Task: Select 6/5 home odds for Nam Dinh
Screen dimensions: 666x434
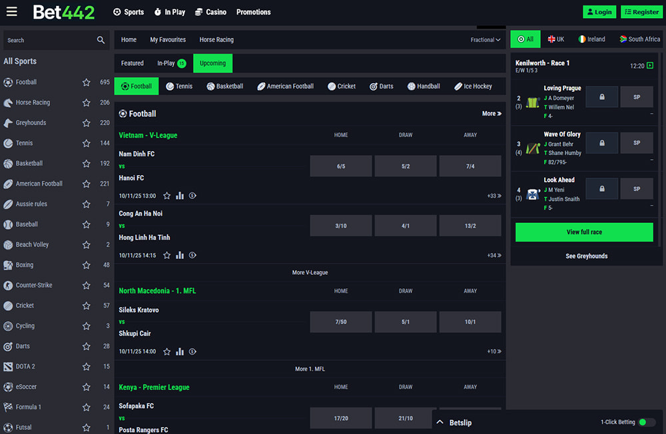Action: pyautogui.click(x=341, y=166)
